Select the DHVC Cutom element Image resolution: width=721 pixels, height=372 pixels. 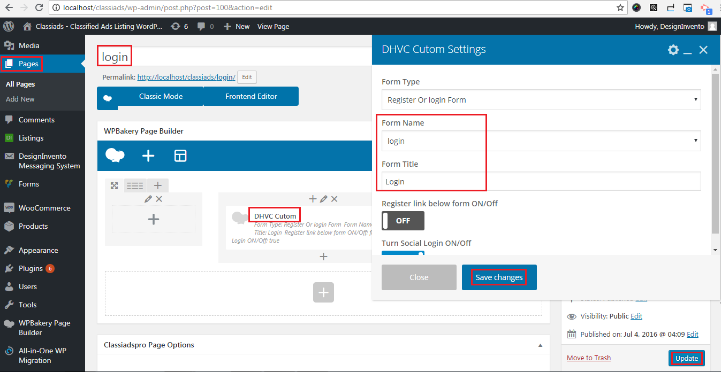click(x=275, y=216)
